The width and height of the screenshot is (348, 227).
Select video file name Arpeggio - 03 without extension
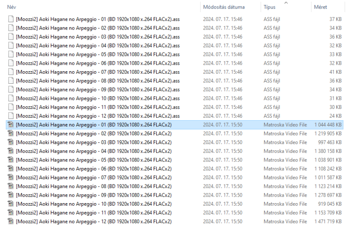tap(94, 142)
